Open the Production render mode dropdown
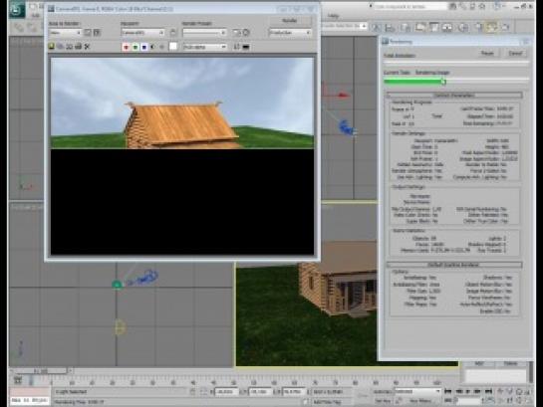The width and height of the screenshot is (543, 407). tap(290, 33)
